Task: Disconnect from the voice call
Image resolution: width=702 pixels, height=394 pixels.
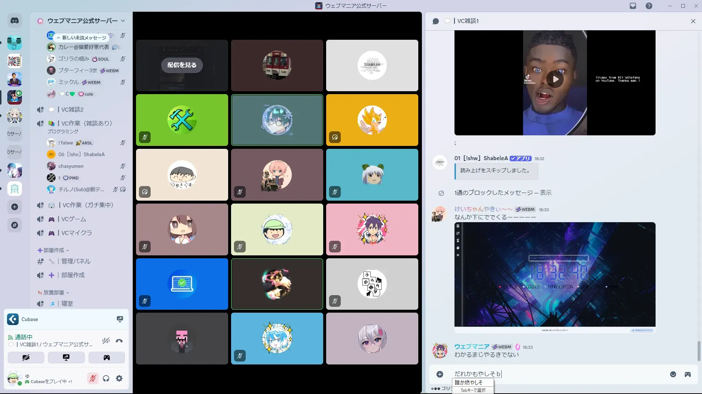Action: pos(119,341)
